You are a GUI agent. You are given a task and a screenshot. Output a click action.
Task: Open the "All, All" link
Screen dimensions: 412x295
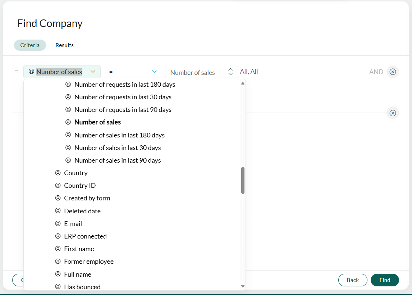pyautogui.click(x=249, y=71)
